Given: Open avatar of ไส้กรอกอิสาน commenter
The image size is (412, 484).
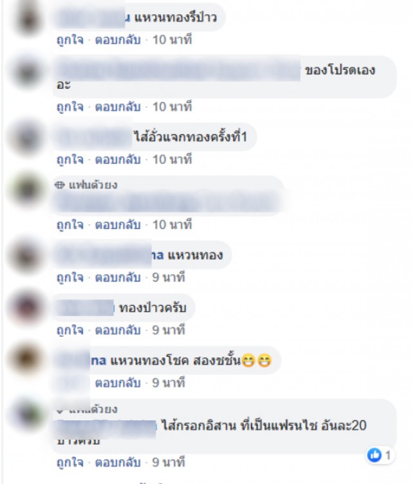Looking at the screenshot, I should [27, 415].
